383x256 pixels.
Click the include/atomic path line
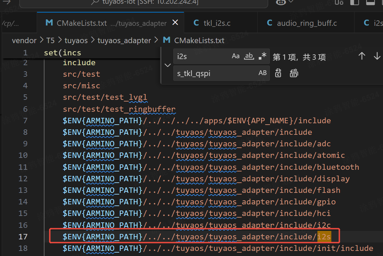[204, 155]
